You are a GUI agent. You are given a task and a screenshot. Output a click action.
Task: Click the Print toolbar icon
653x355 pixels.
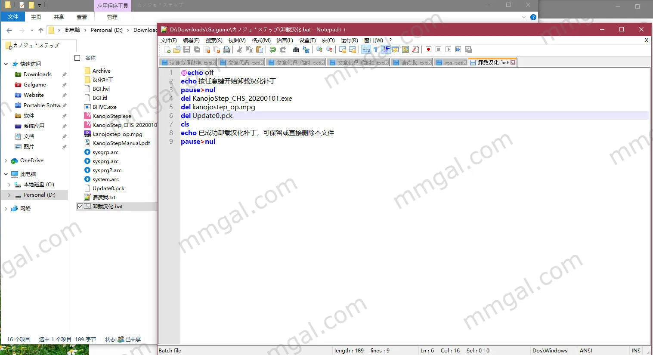[226, 49]
